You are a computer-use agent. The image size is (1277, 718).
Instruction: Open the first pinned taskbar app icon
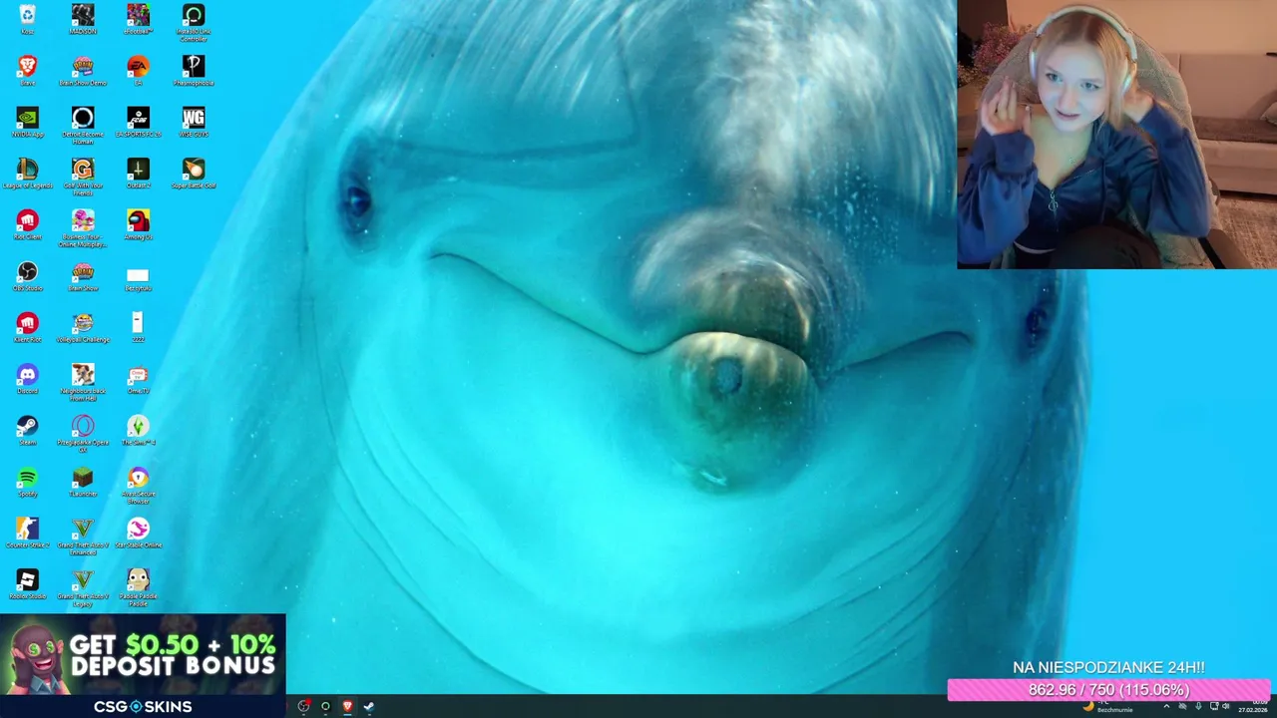click(x=304, y=706)
